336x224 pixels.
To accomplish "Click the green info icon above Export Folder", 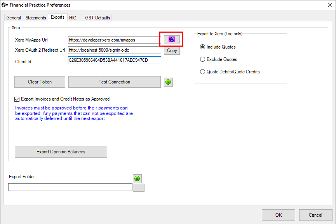I will tap(137, 179).
